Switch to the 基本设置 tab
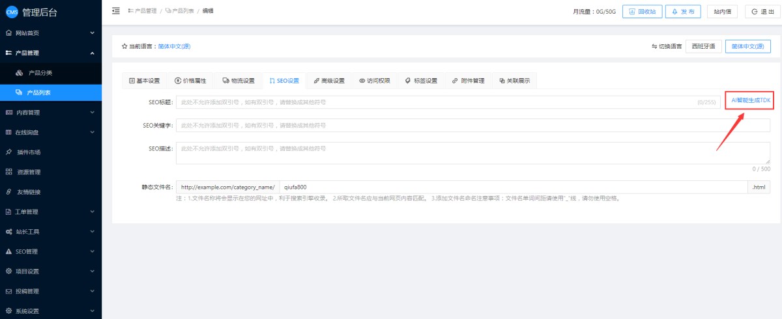The width and height of the screenshot is (782, 319). point(144,81)
